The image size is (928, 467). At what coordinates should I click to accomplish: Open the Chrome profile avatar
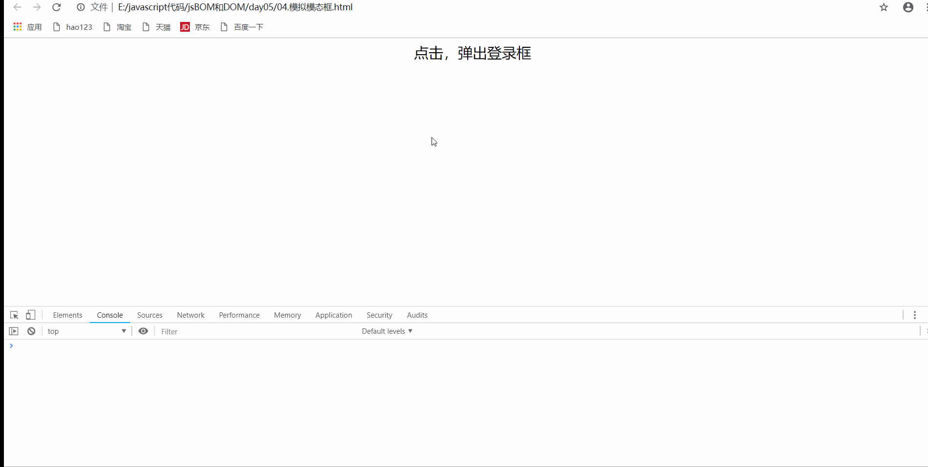point(907,7)
